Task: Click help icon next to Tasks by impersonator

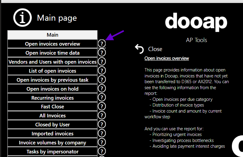Action: [102, 151]
